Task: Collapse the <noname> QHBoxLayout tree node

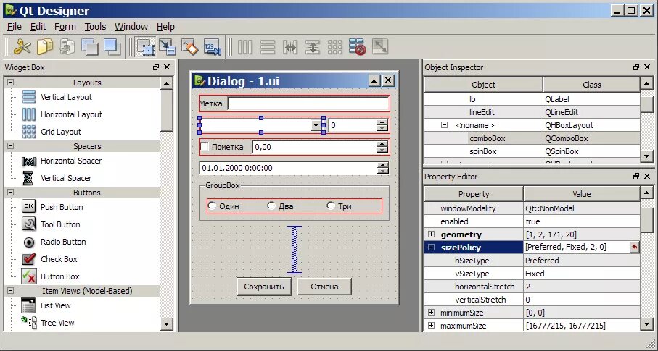Action: tap(444, 125)
